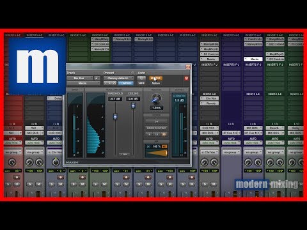Open the Chr Vox send slot

tap(210, 98)
